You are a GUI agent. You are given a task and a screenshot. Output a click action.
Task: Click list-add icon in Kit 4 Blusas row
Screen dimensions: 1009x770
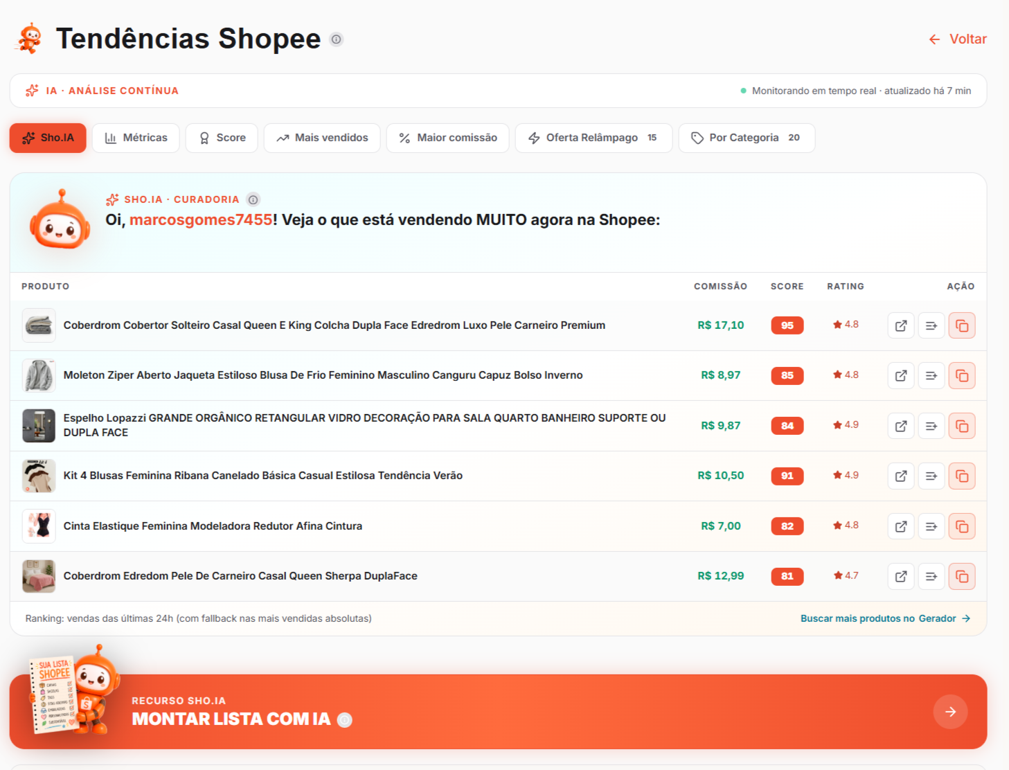pos(931,476)
